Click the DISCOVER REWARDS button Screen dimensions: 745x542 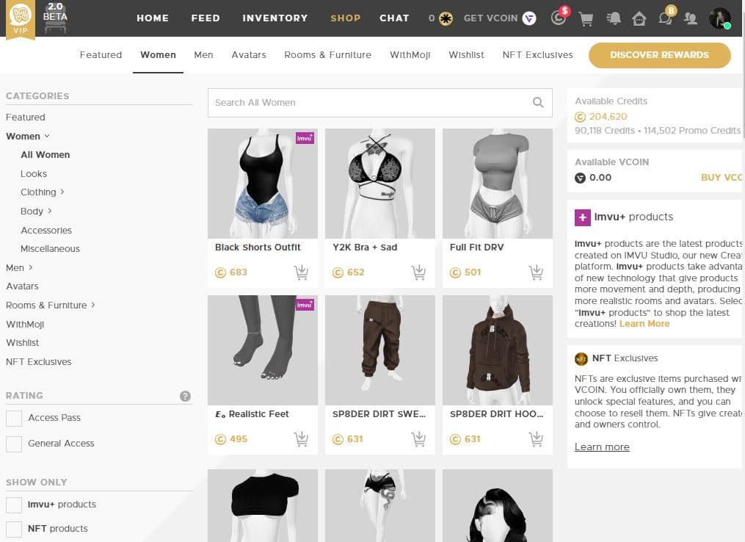pos(659,55)
